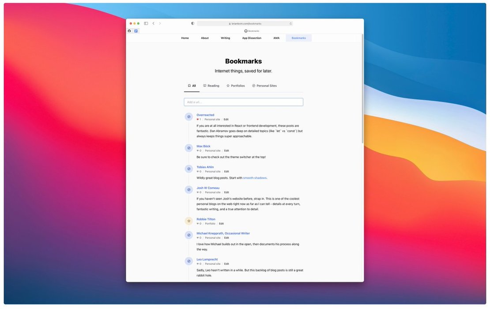This screenshot has height=309, width=490.
Task: Edit the Michael Knepprath bookmark
Action: [226, 238]
